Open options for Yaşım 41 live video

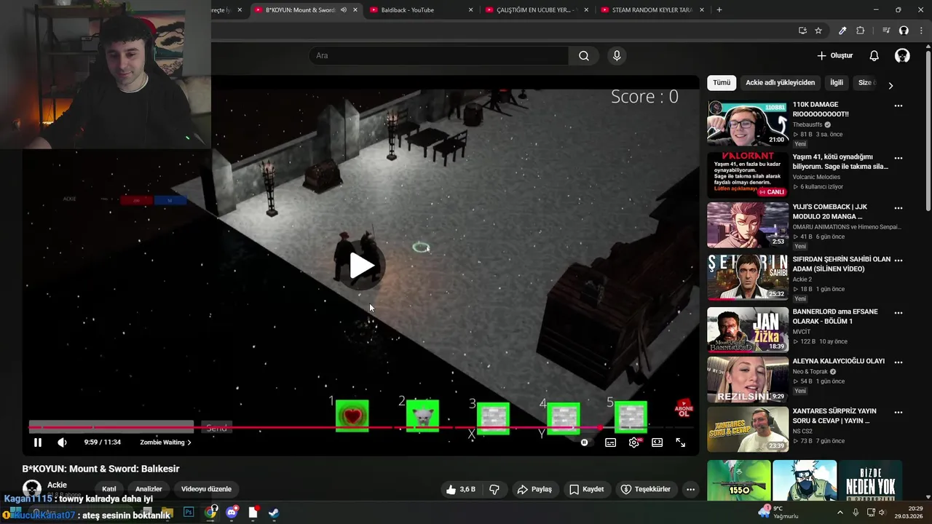[x=899, y=158]
